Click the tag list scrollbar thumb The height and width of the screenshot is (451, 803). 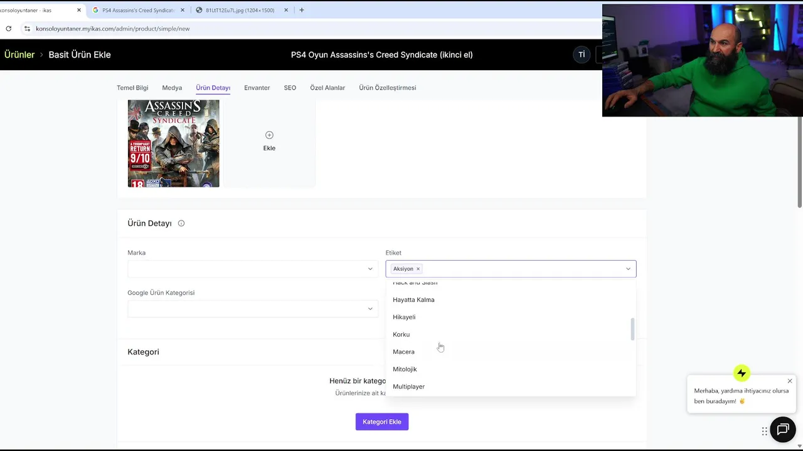pos(632,329)
